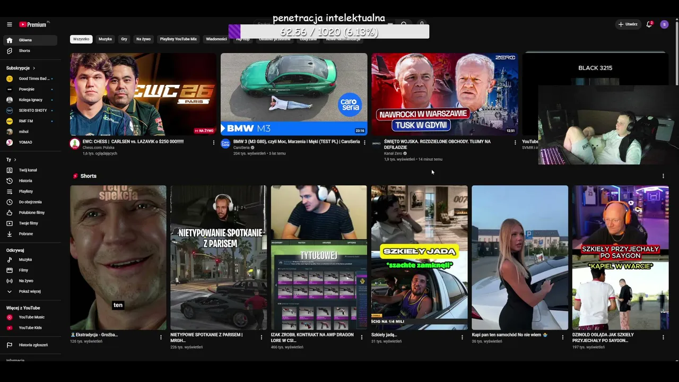Screen dimensions: 679x382
Task: Select the Na żywo filter chip
Action: click(x=143, y=39)
